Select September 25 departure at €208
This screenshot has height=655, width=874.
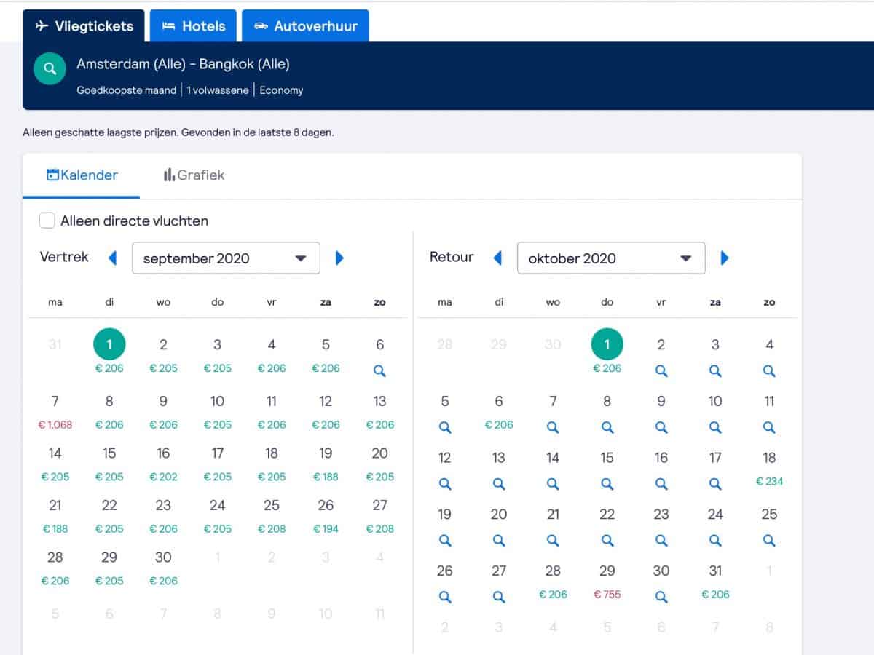(272, 517)
